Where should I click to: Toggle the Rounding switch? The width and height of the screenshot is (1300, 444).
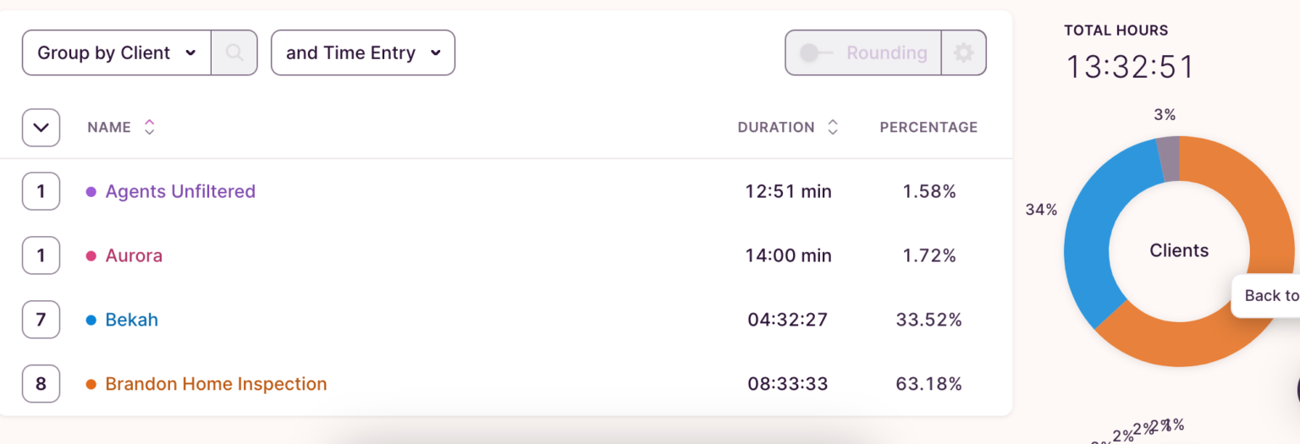point(811,52)
